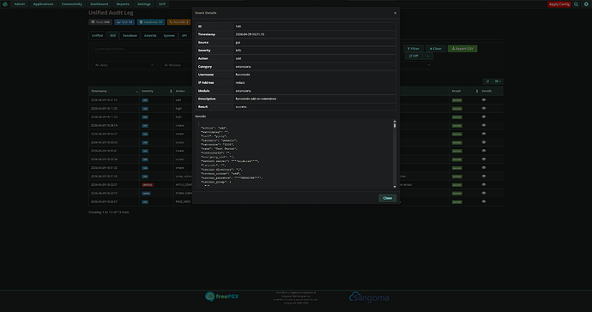The image size is (592, 312).
Task: Click the Sangoma footer logo
Action: point(369,297)
